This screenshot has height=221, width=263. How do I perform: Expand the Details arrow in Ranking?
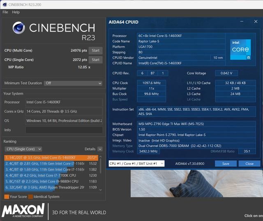tap(100, 149)
